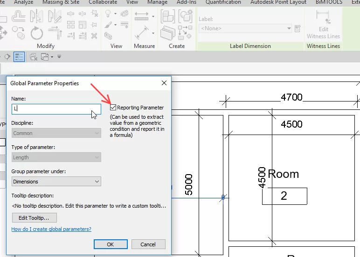Open the Group parameter under dropdown
Image resolution: width=360 pixels, height=257 pixels.
[56, 182]
